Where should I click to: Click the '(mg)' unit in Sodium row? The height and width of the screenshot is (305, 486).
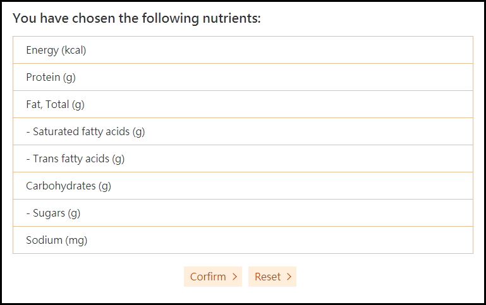[76, 241]
